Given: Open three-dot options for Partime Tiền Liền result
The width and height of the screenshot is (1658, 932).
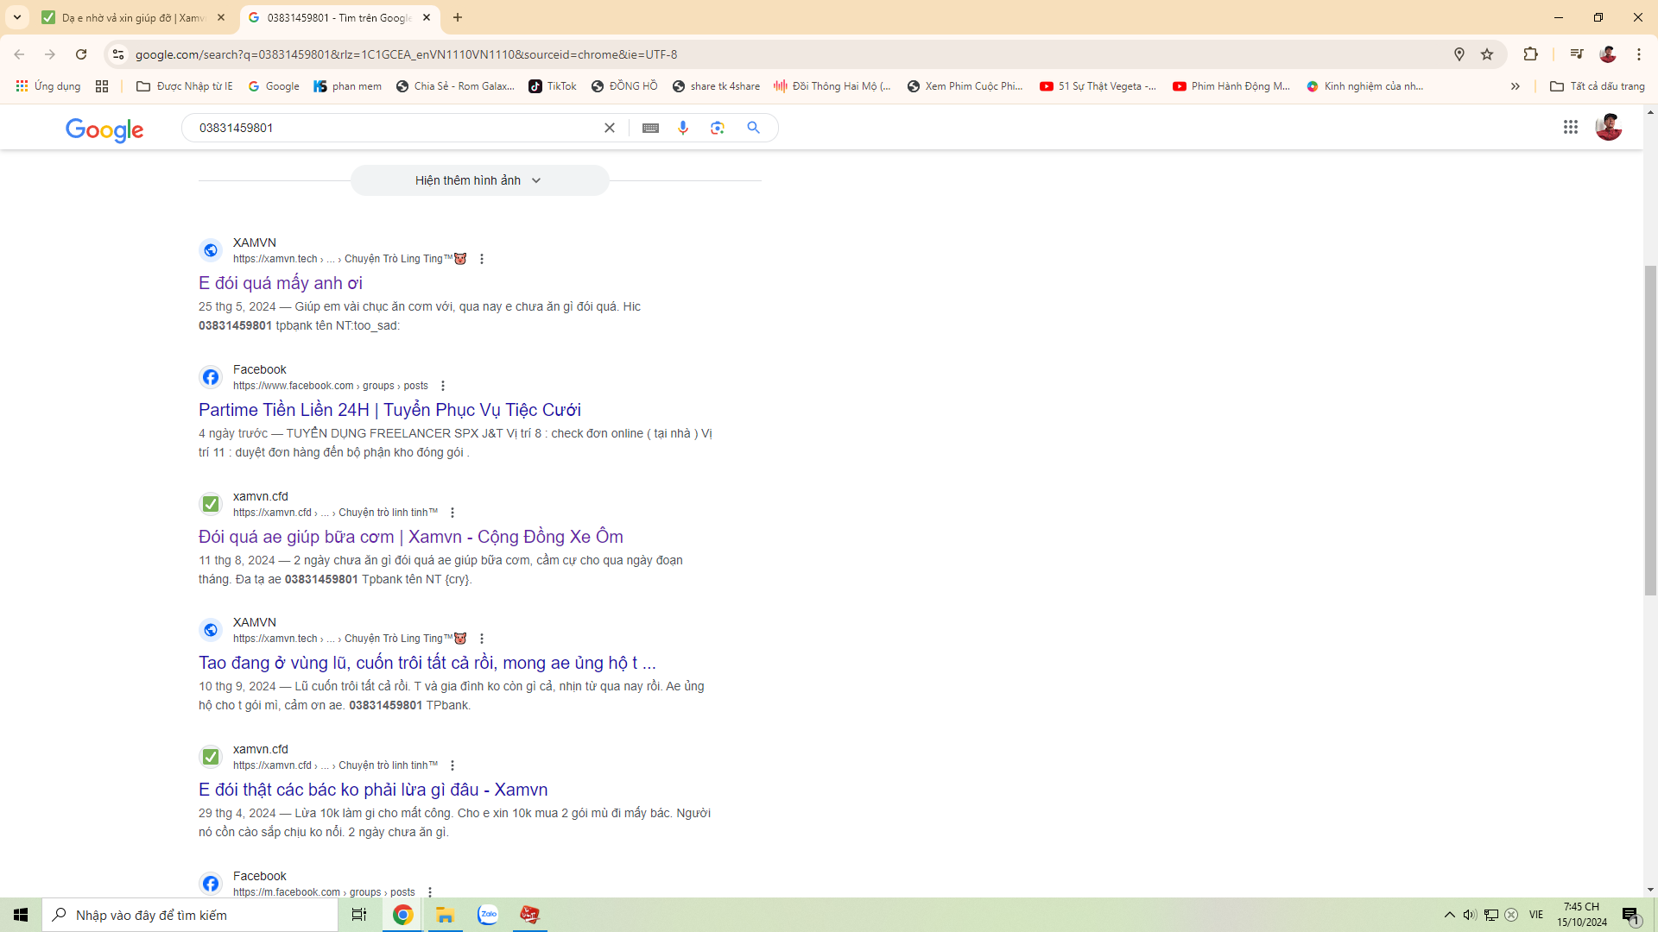Looking at the screenshot, I should click(x=443, y=386).
